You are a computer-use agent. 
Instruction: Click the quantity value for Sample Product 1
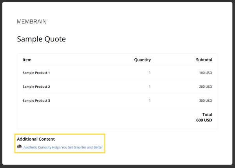[150, 73]
